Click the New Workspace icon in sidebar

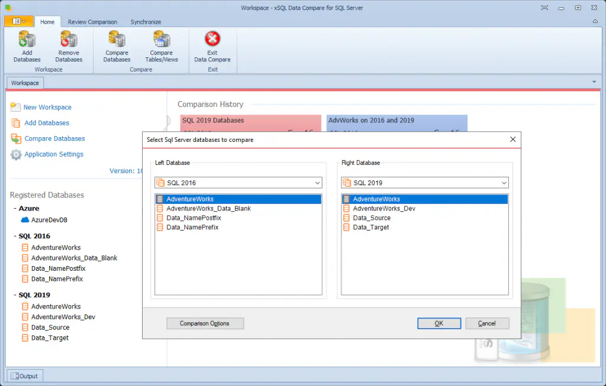click(15, 107)
